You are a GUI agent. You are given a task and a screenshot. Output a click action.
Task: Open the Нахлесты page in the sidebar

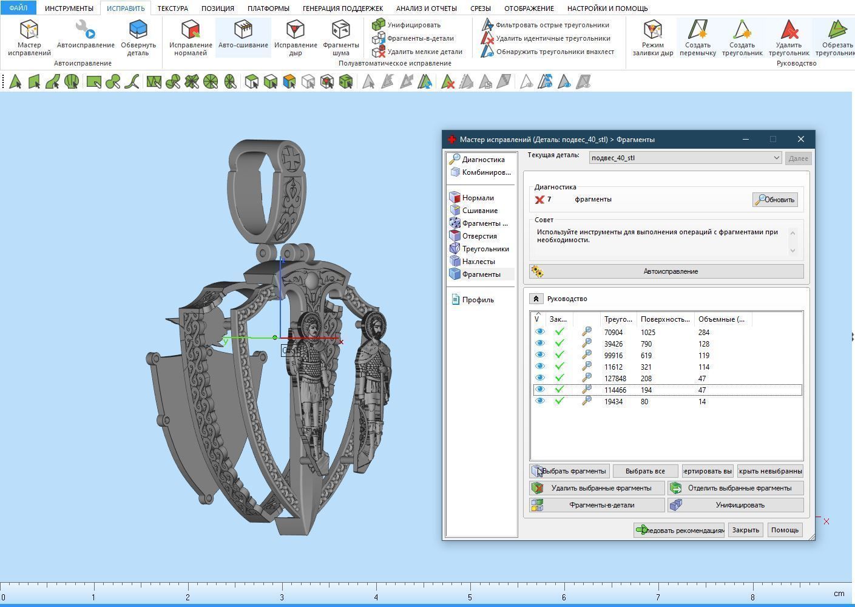[x=472, y=262]
